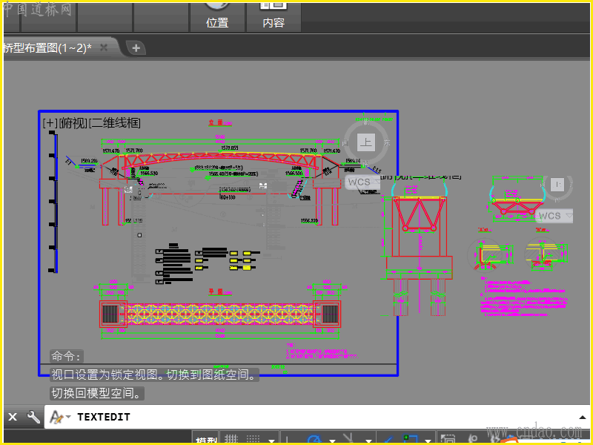Close the command line with X icon
The image size is (593, 445).
coord(13,417)
